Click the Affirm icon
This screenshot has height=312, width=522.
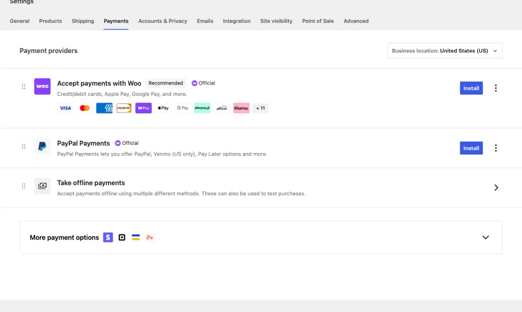(222, 108)
